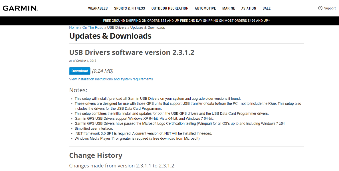This screenshot has height=171, width=339.
Task: Click the Change History heading
Action: 96,155
